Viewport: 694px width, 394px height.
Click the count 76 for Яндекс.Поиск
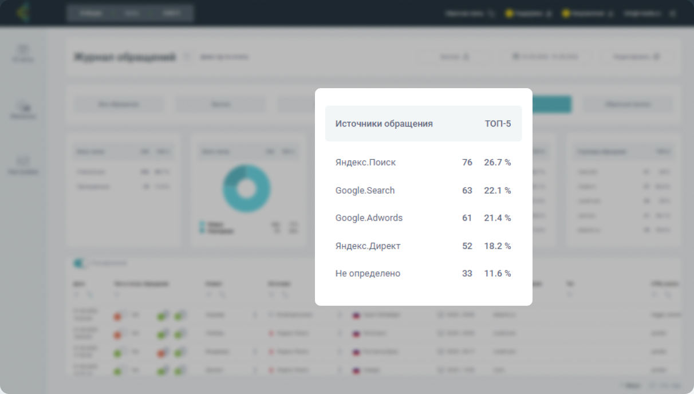467,163
